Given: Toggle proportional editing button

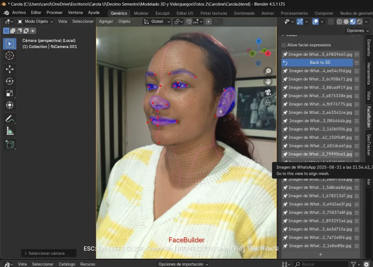Looking at the screenshot, I should pos(208,22).
